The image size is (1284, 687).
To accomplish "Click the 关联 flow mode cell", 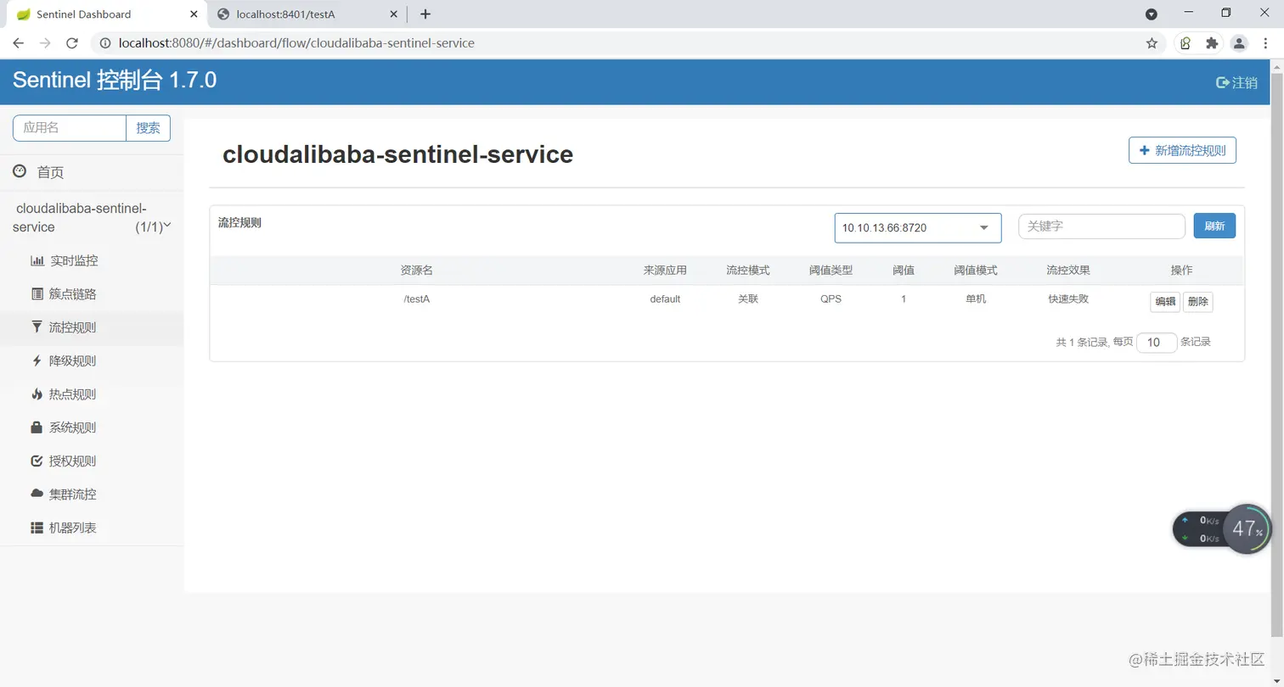I will [747, 299].
